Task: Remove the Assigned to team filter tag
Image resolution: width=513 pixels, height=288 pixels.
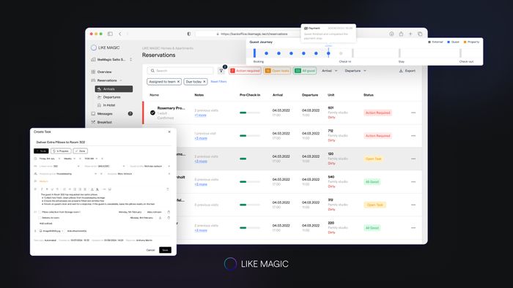Action: point(178,82)
